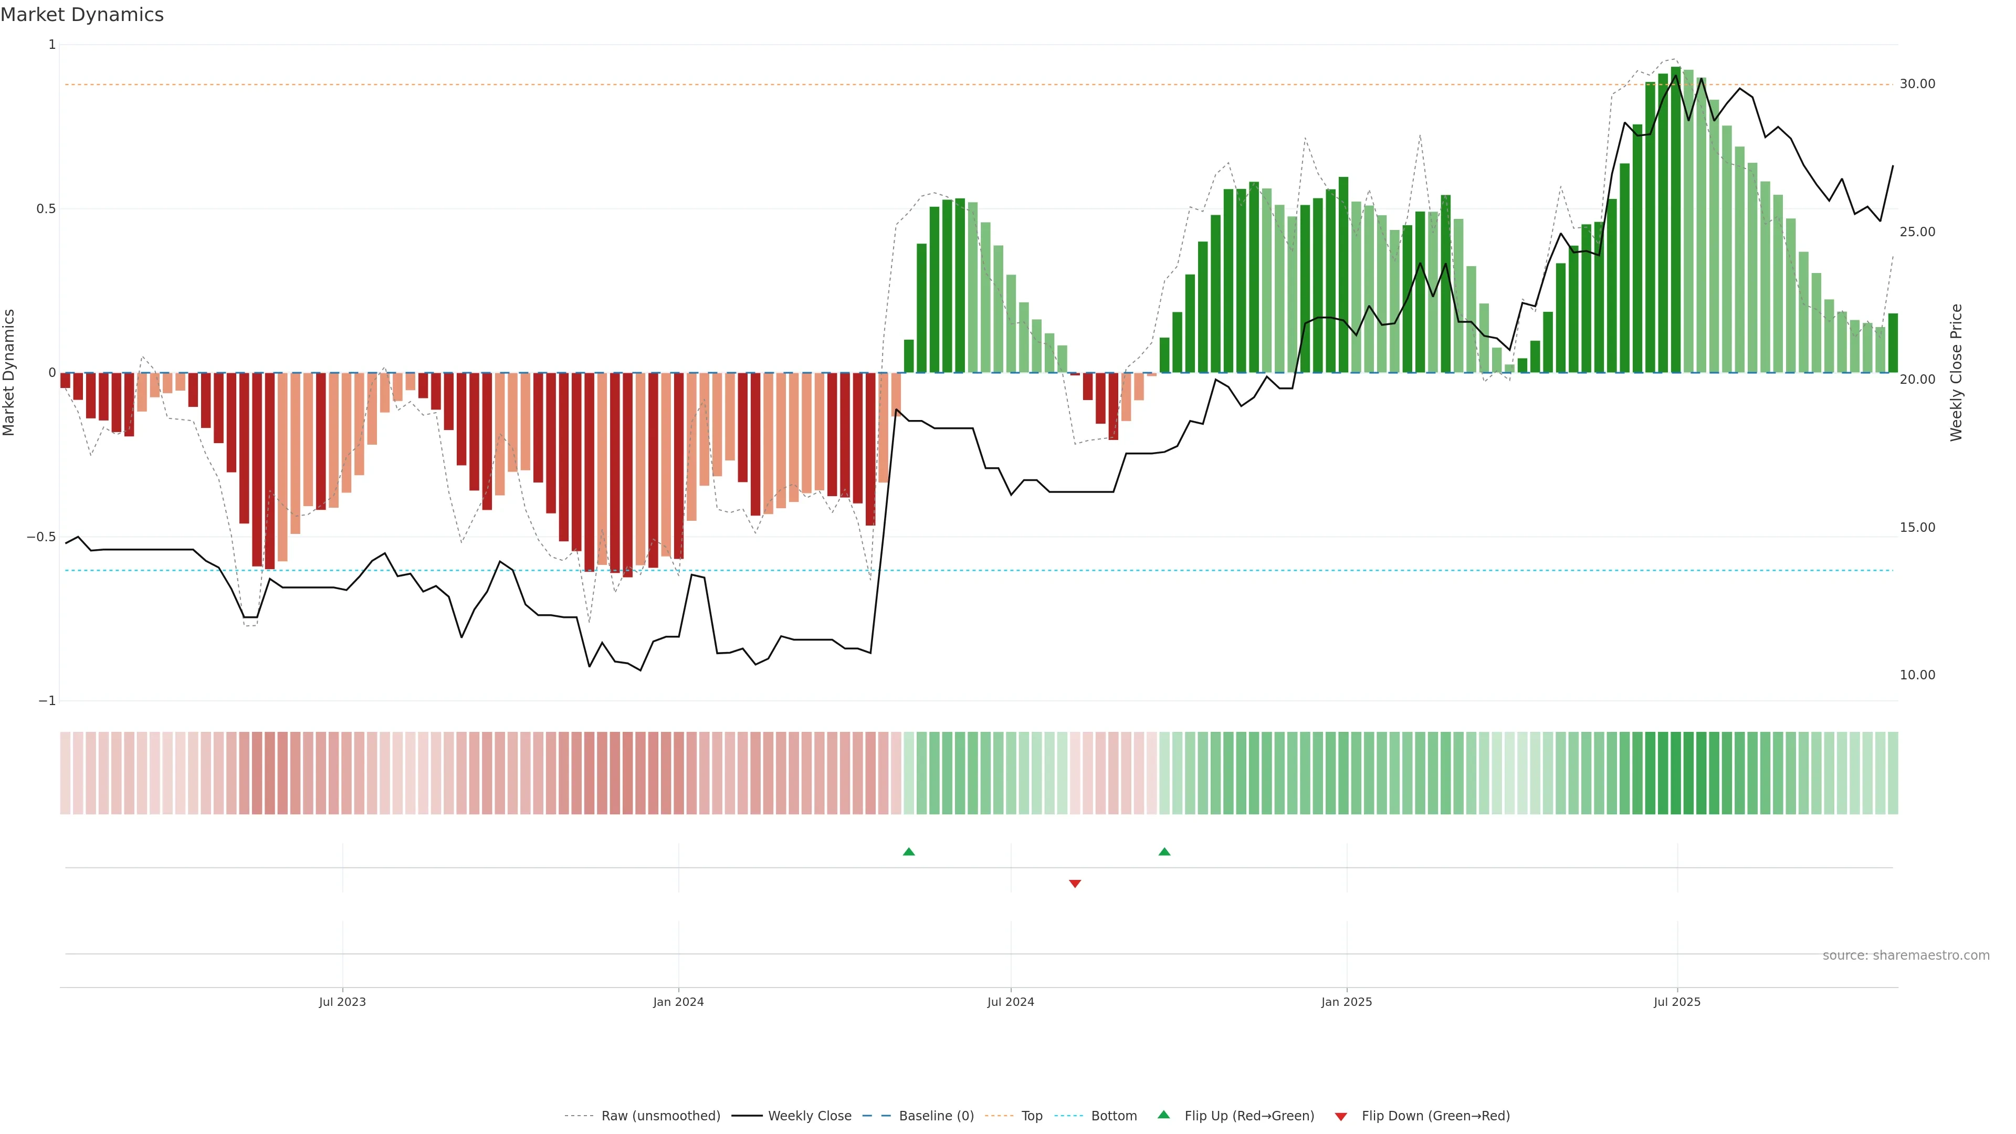Toggle Flip Up legend triangle icon
This screenshot has height=1134, width=2016.
(x=1164, y=1115)
